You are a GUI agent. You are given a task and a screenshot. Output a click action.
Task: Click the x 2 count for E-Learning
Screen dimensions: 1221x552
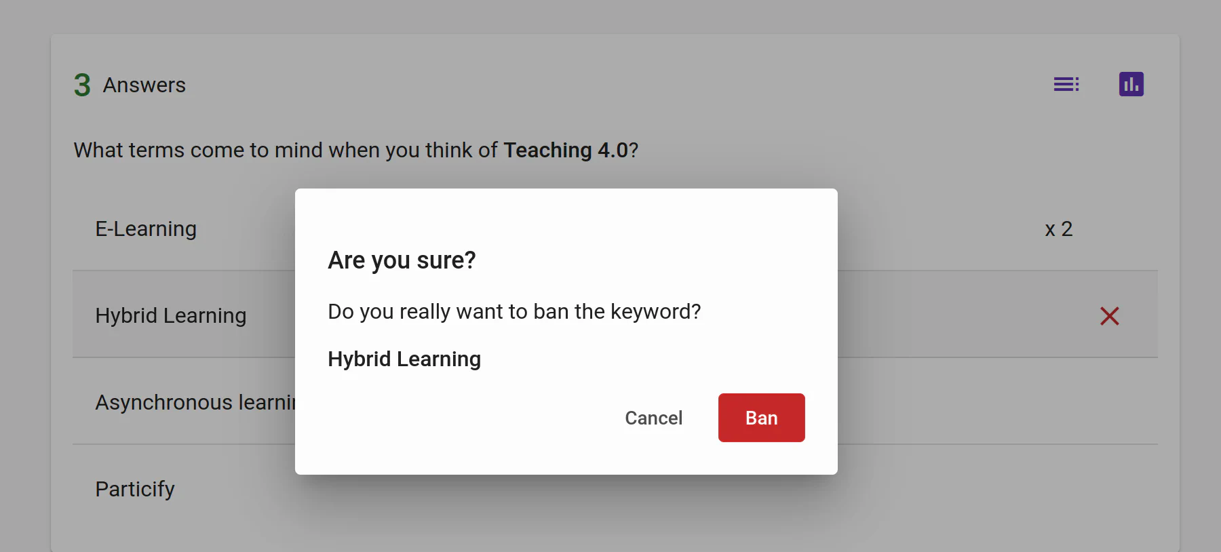[1058, 229]
